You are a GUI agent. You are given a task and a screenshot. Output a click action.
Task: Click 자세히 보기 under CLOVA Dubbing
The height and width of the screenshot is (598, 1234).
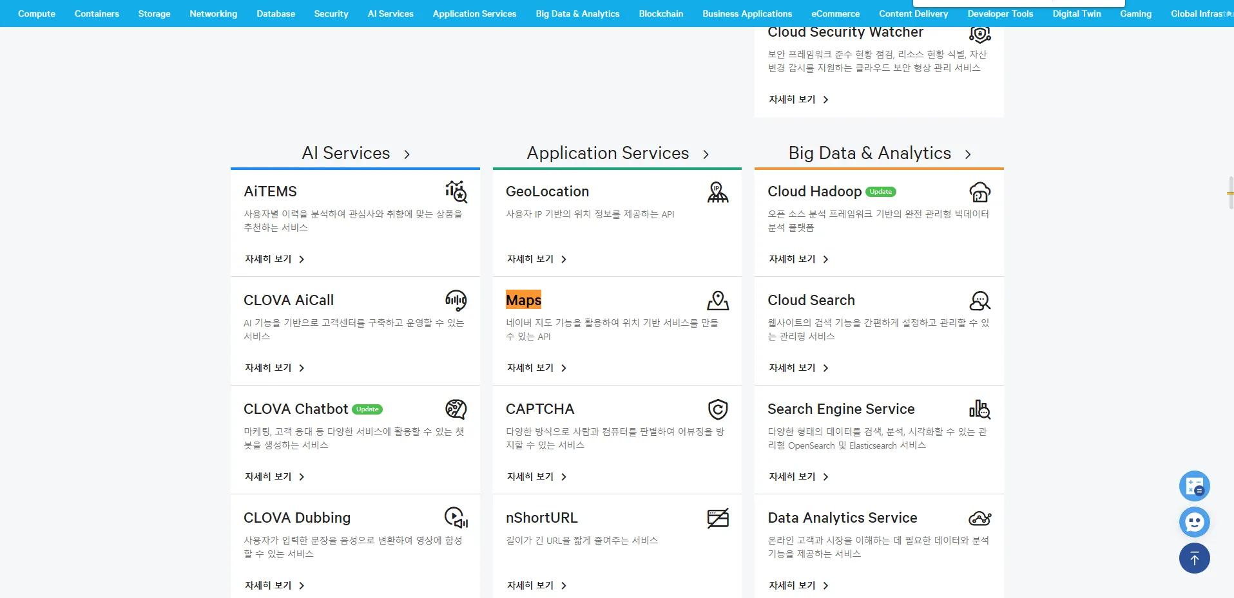[x=275, y=585]
